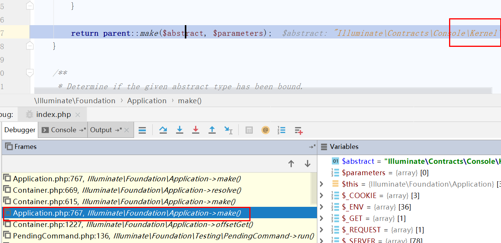Viewport: 501px width, 243px height.
Task: Select next frame with the down arrow
Action: tap(307, 164)
